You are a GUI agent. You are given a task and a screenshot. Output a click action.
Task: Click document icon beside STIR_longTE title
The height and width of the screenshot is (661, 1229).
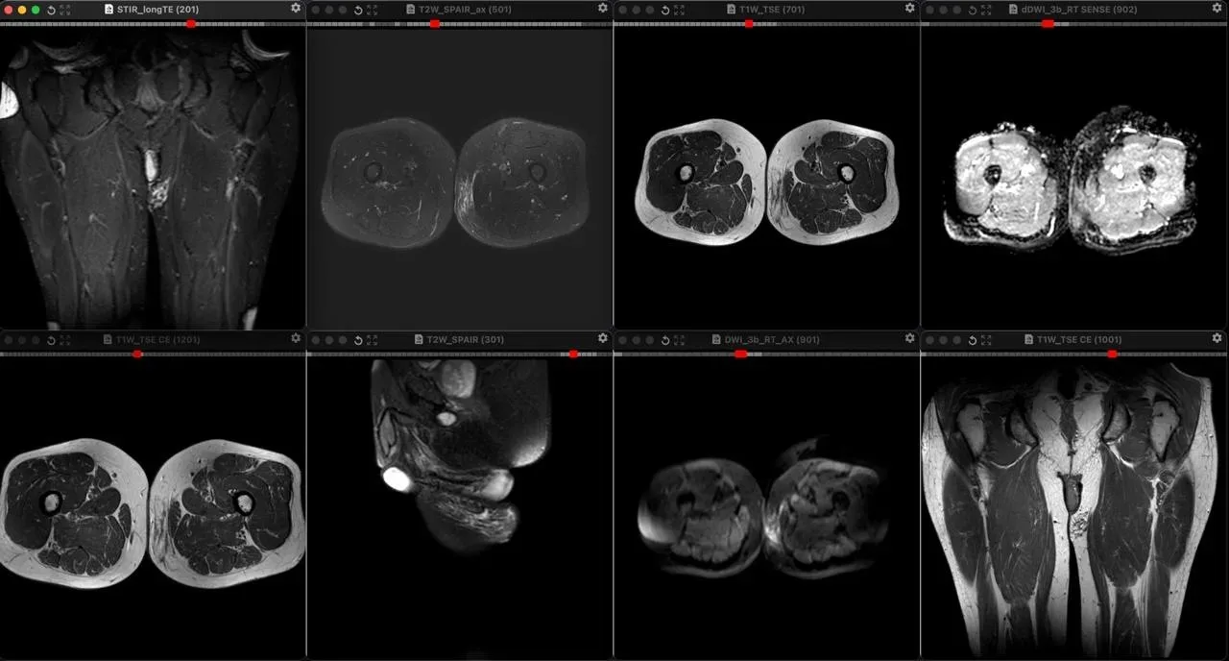(x=108, y=10)
